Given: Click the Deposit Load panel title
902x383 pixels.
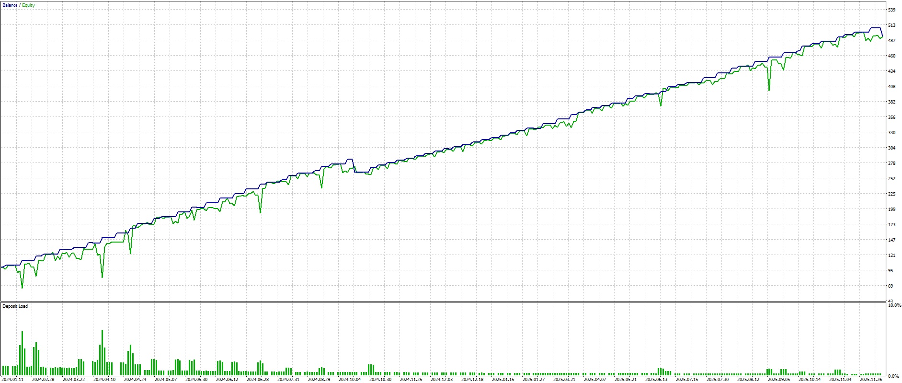Looking at the screenshot, I should (x=15, y=306).
